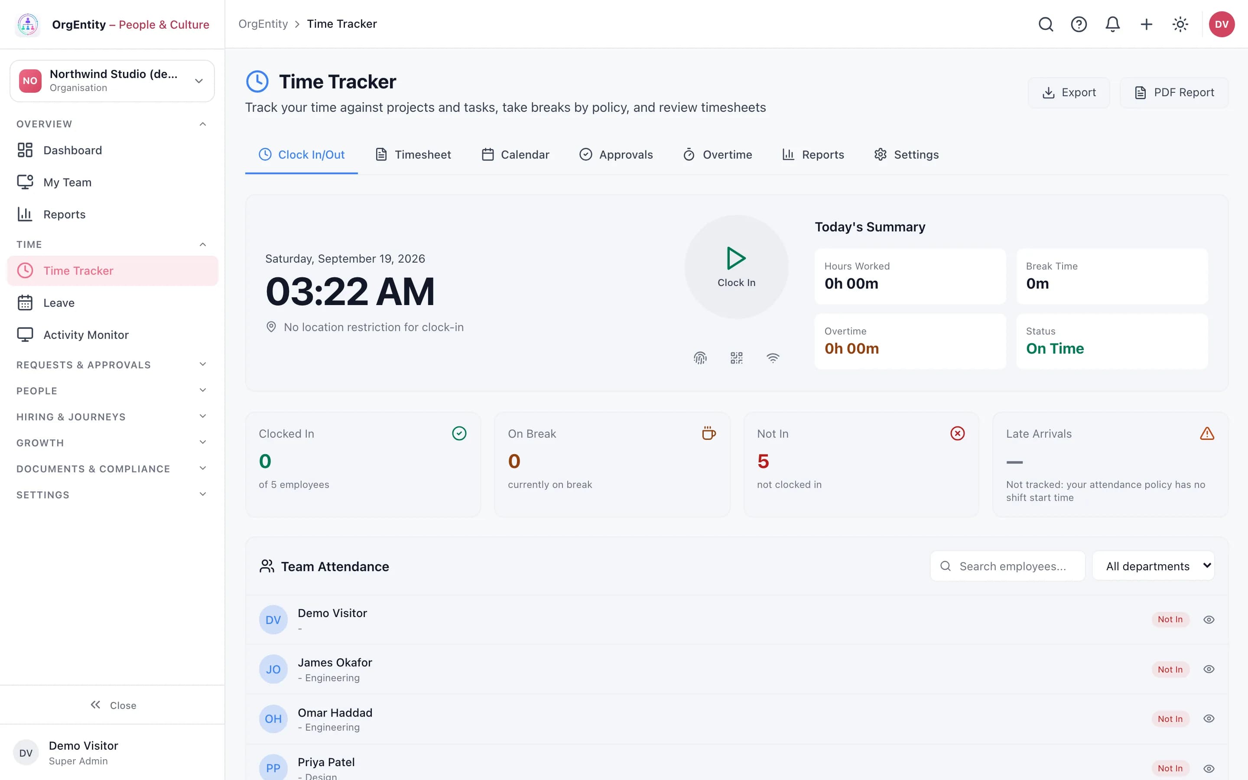Click the location pin icon under the clock
Screen dimensions: 1248x780
click(271, 327)
